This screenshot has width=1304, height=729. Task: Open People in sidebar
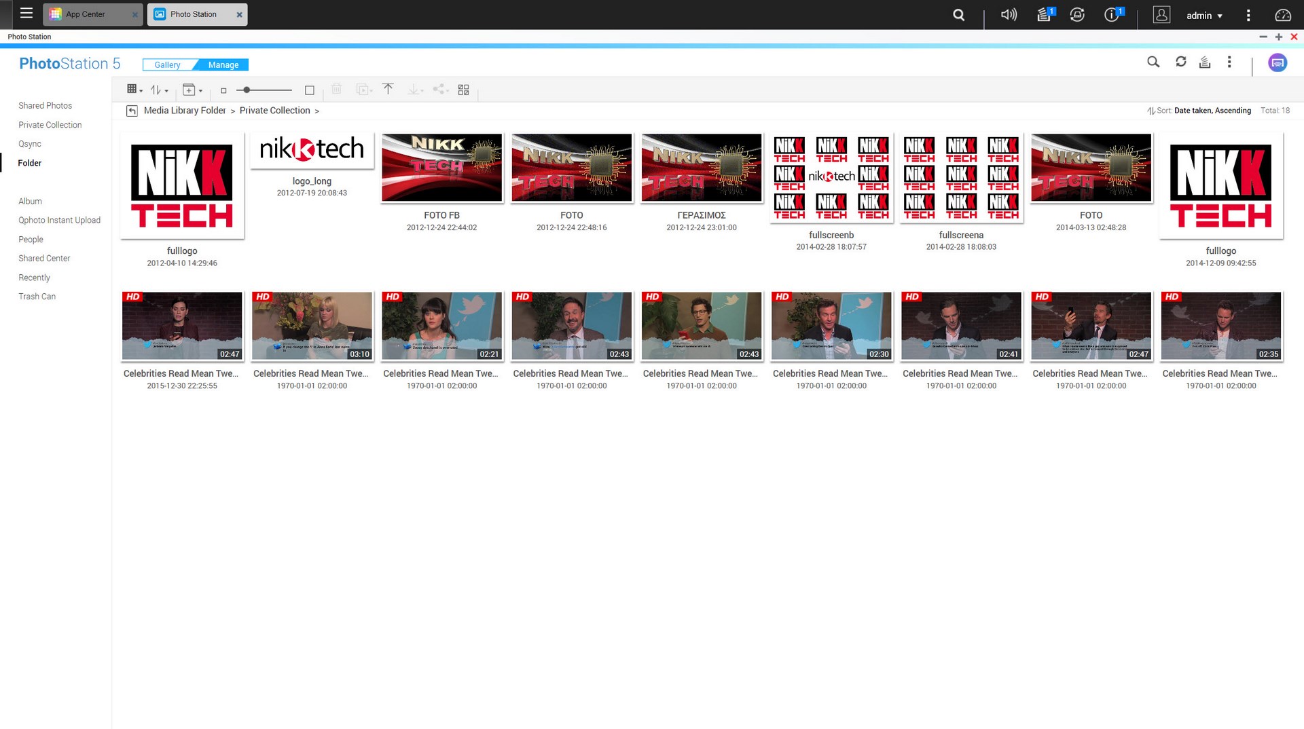(x=31, y=240)
